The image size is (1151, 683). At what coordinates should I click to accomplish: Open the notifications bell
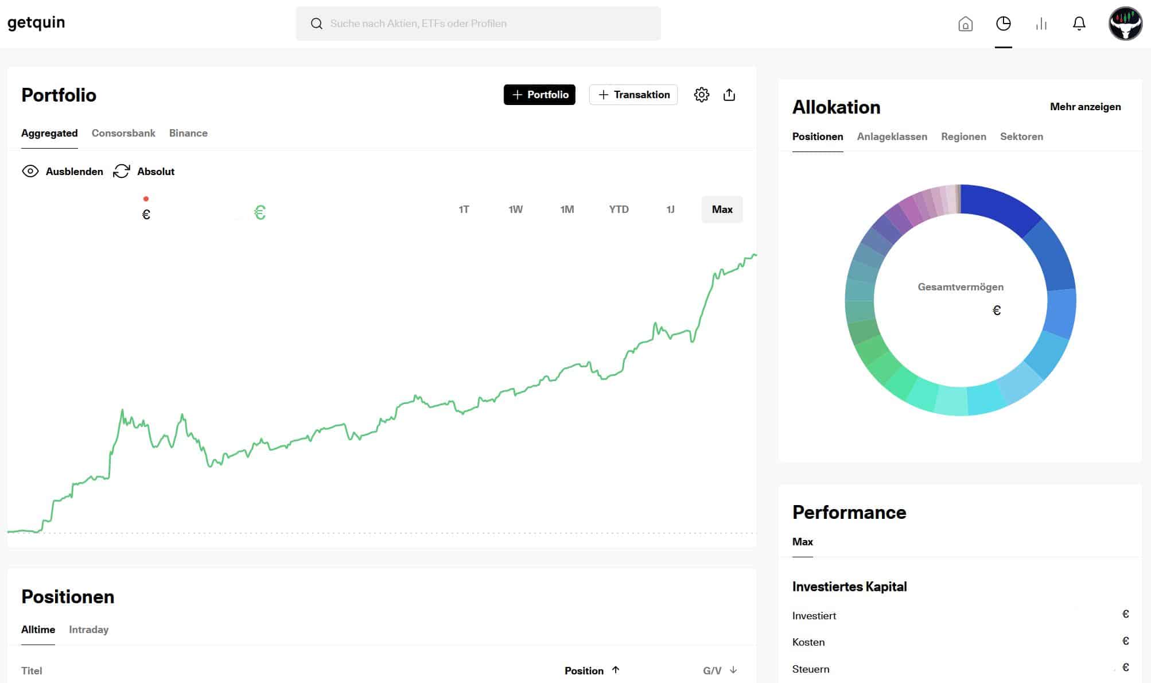click(x=1079, y=24)
